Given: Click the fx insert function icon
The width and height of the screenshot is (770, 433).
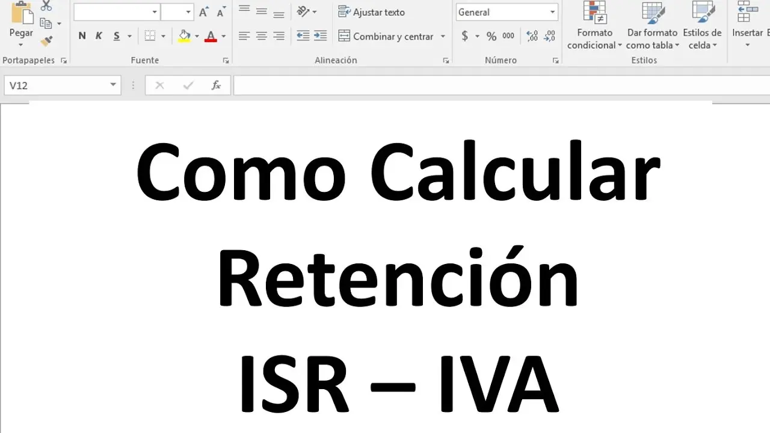Looking at the screenshot, I should [216, 85].
